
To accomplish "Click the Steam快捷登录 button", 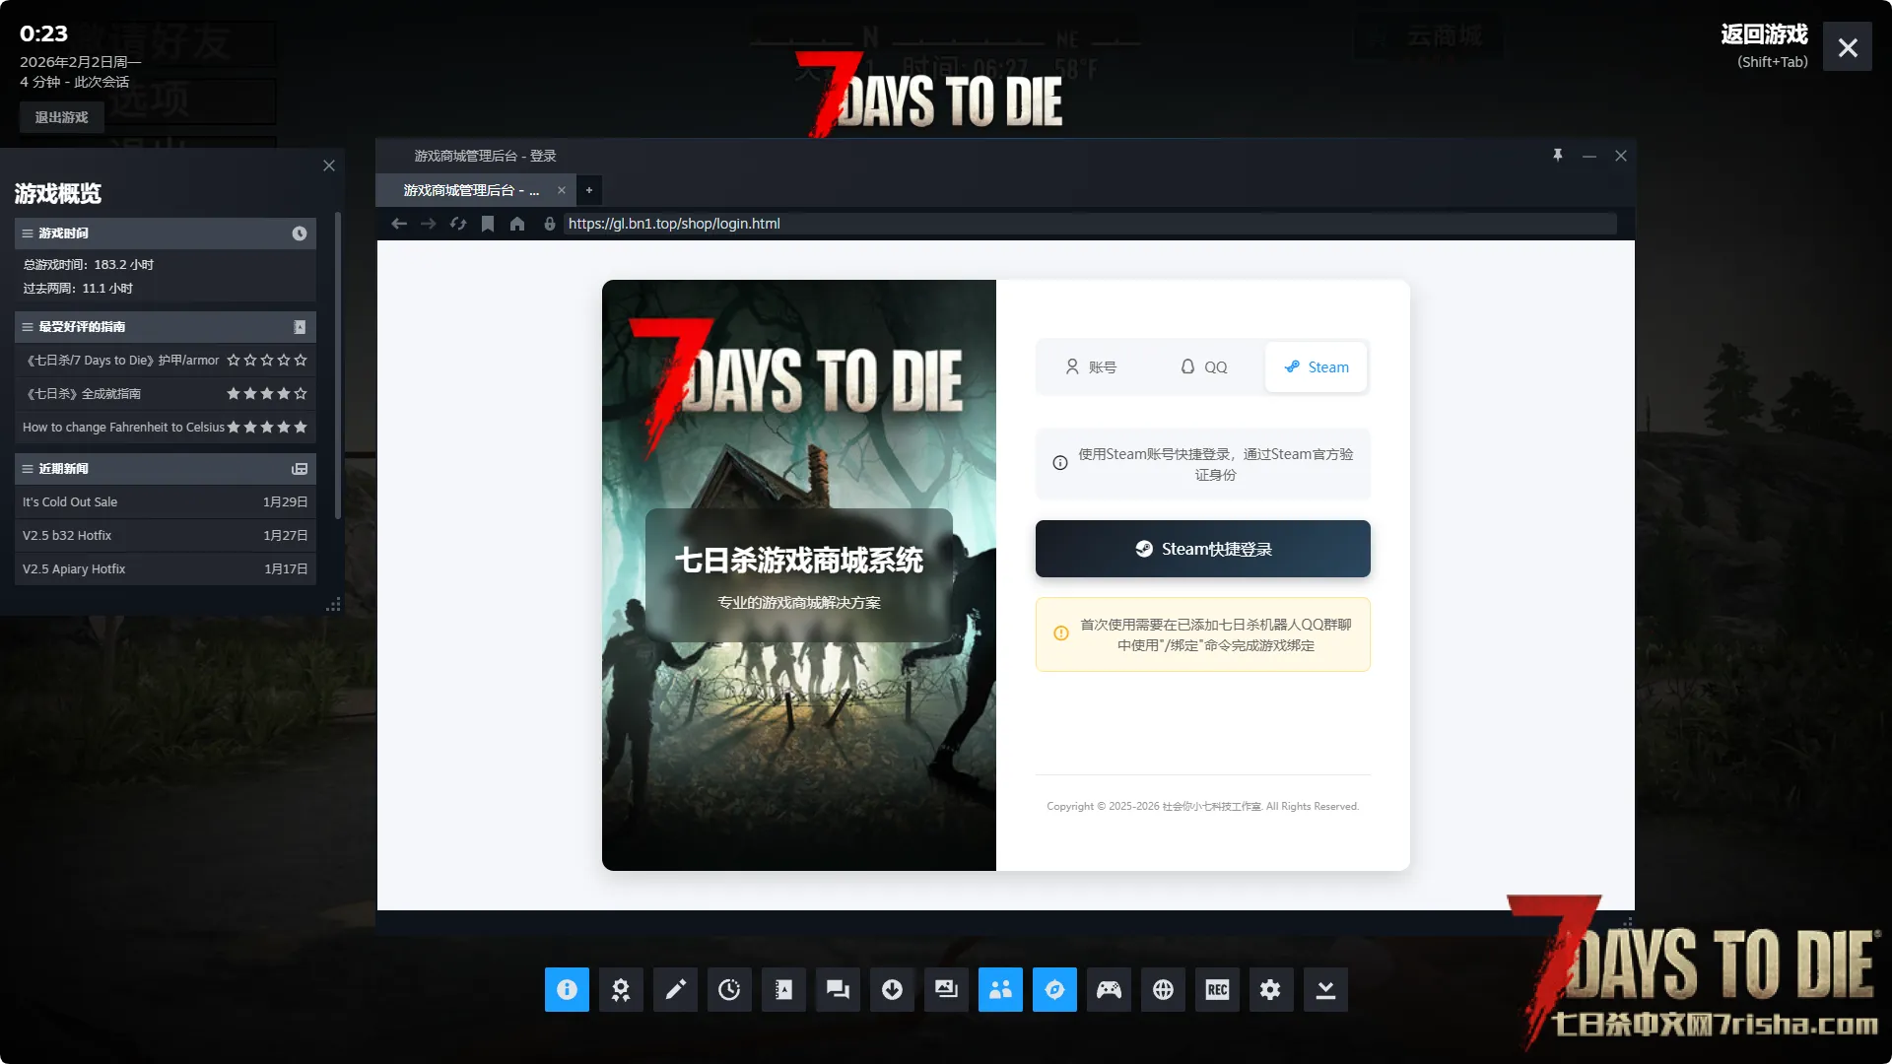I will (1202, 549).
